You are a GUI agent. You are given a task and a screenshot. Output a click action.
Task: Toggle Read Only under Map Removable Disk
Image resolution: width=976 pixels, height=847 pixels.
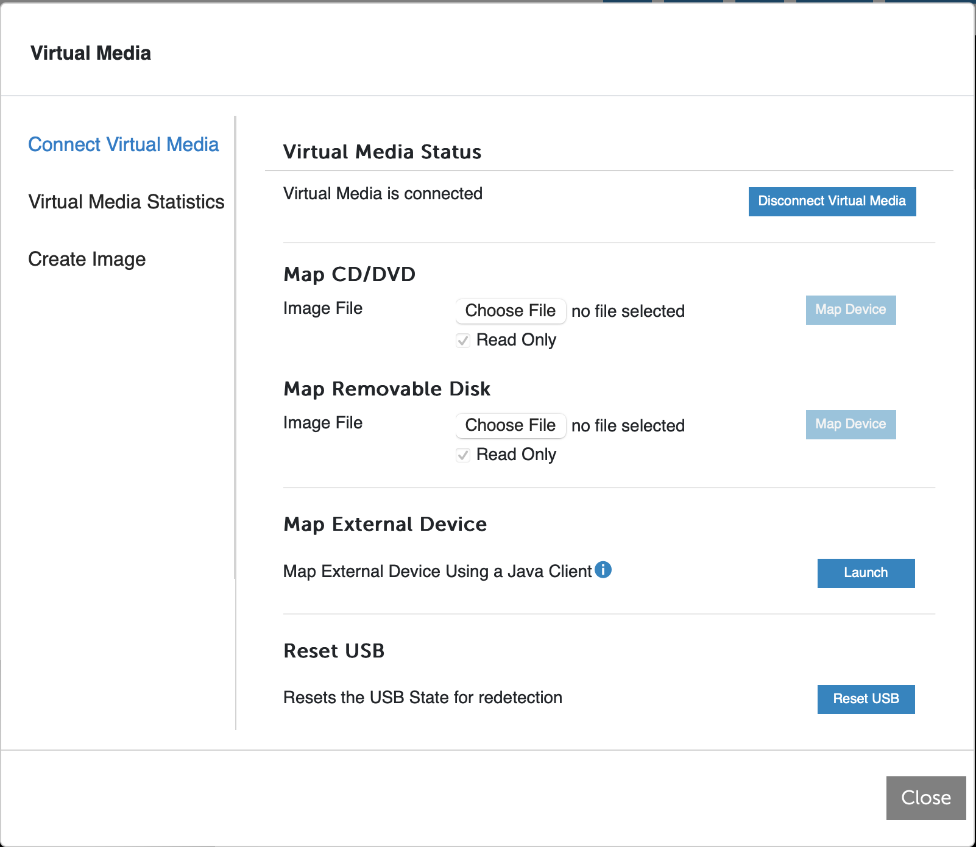pyautogui.click(x=462, y=455)
